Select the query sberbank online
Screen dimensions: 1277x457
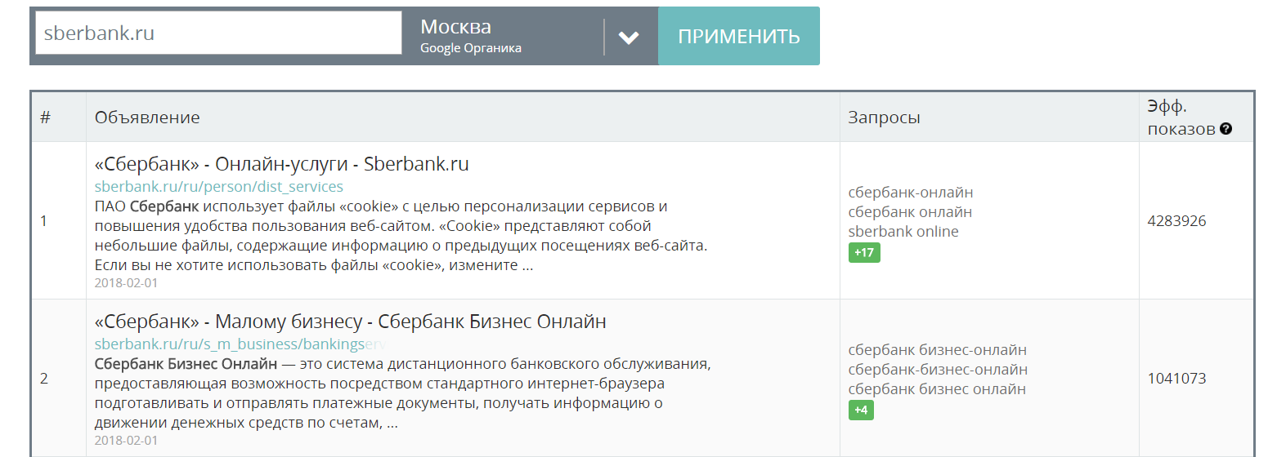coord(903,232)
